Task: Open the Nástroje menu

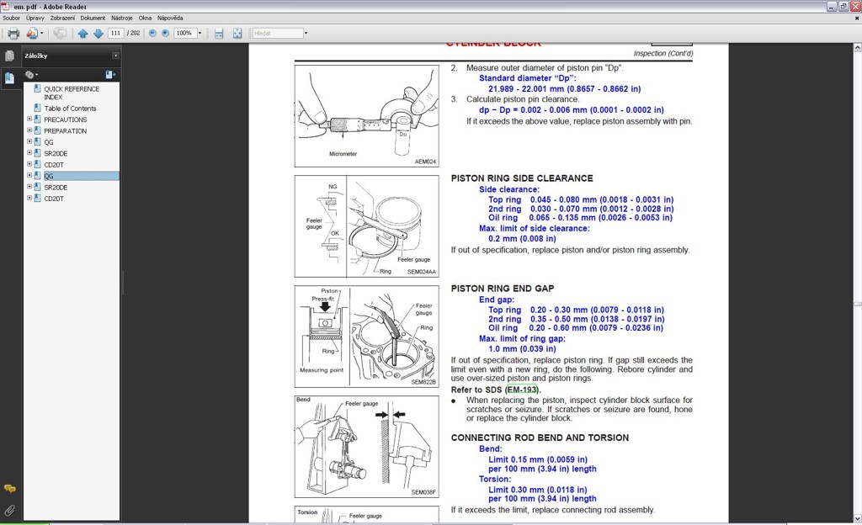Action: (122, 18)
